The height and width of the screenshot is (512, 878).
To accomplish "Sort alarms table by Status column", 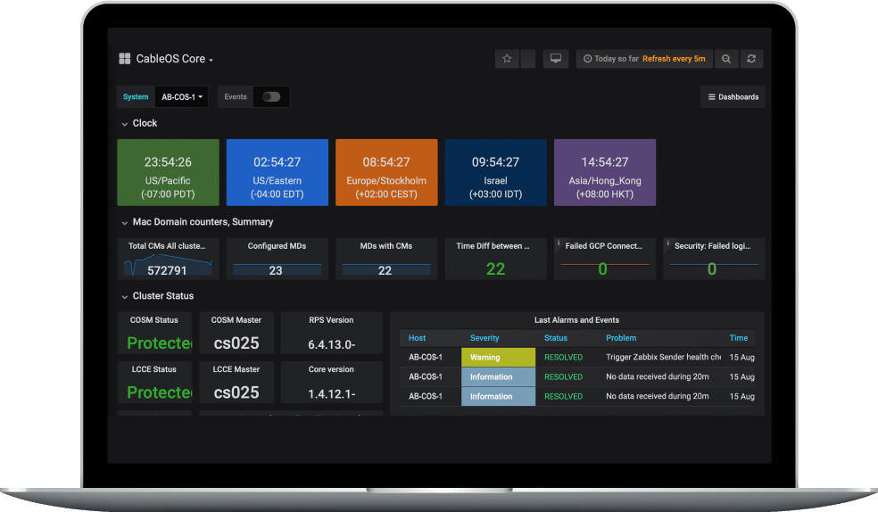I will click(x=556, y=338).
